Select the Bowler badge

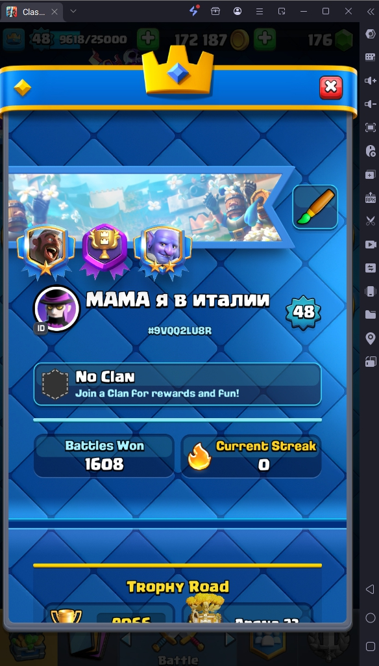tap(163, 251)
